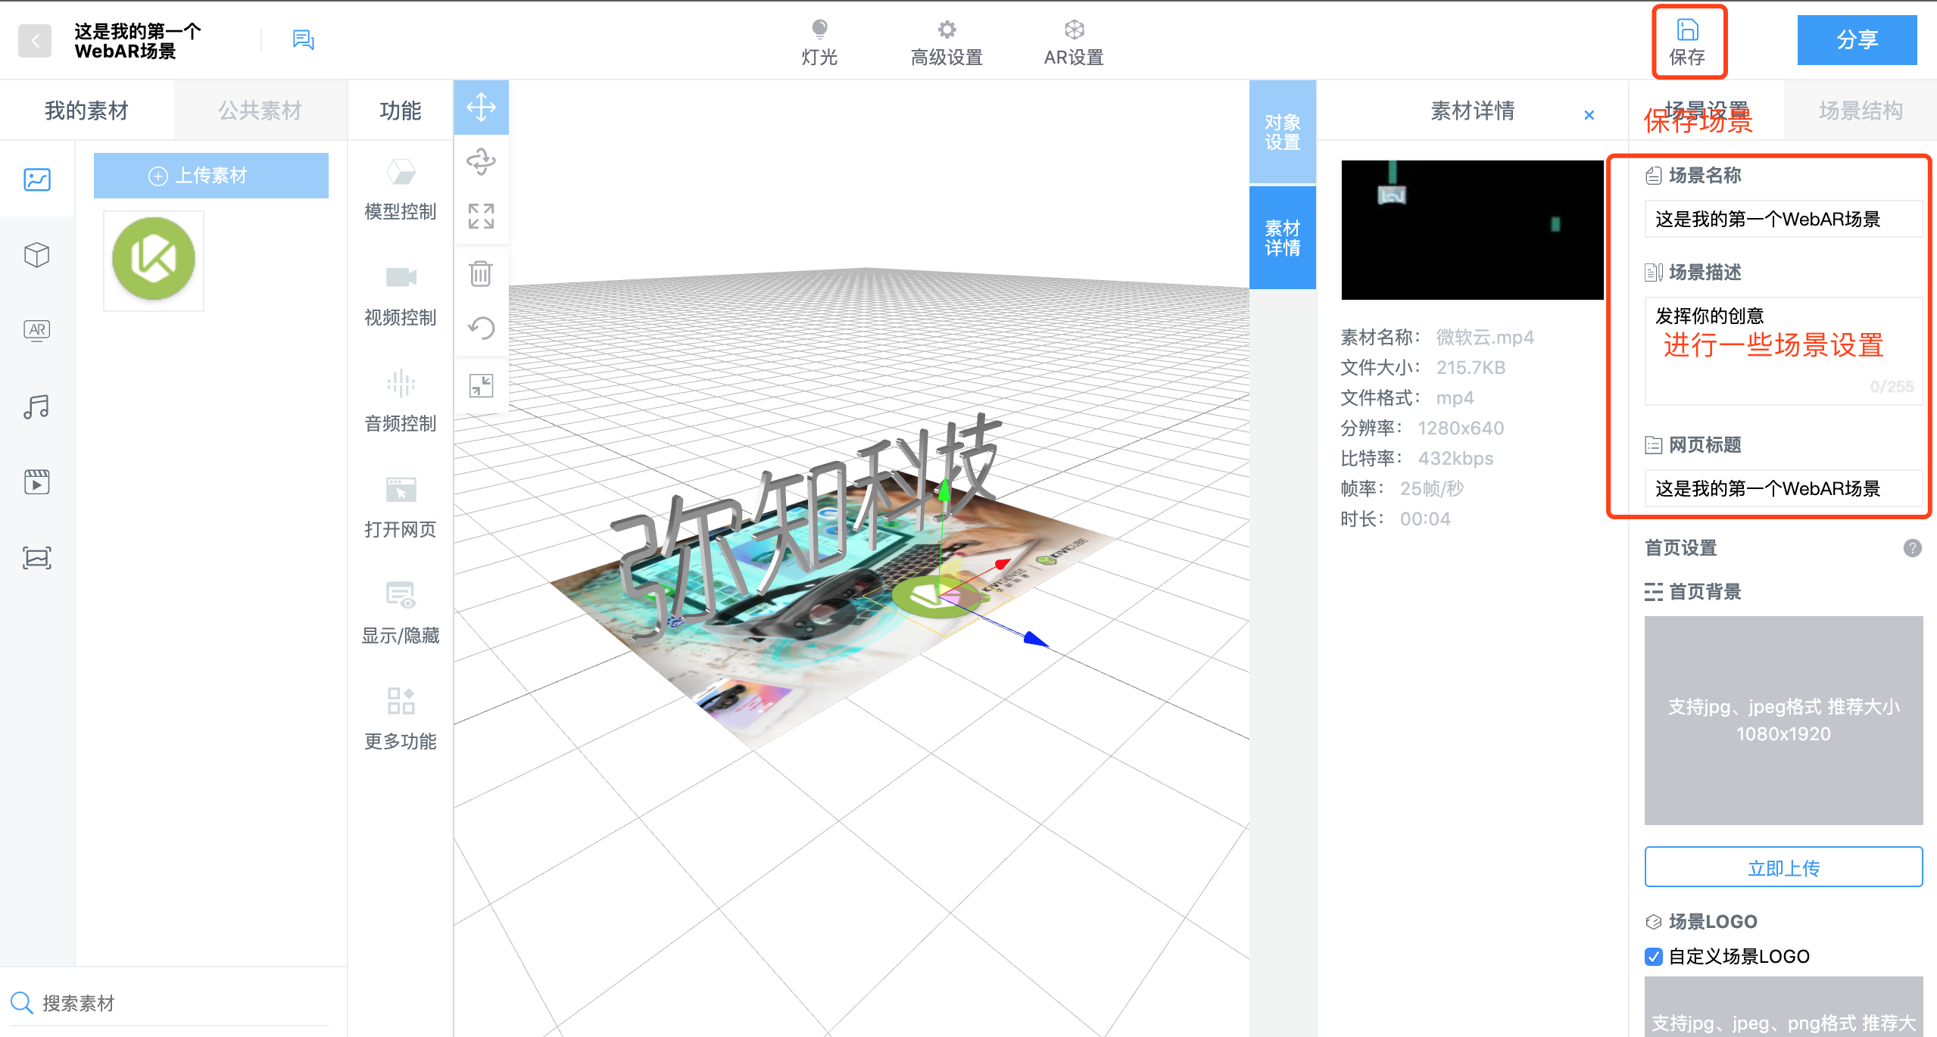1937x1037 pixels.
Task: Select the move/translate tool icon
Action: point(481,107)
